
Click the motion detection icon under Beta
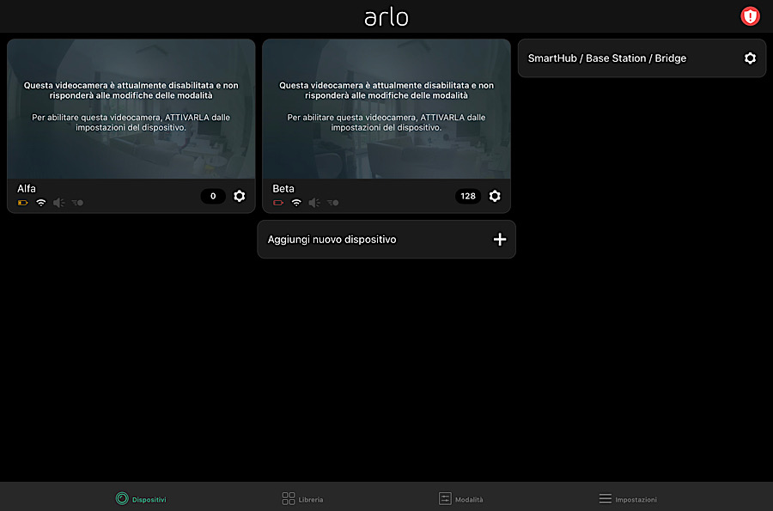coord(332,203)
